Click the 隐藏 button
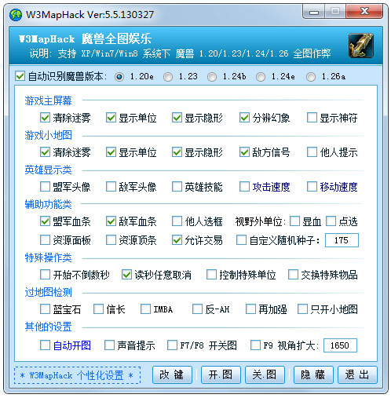391x398 pixels. (313, 374)
